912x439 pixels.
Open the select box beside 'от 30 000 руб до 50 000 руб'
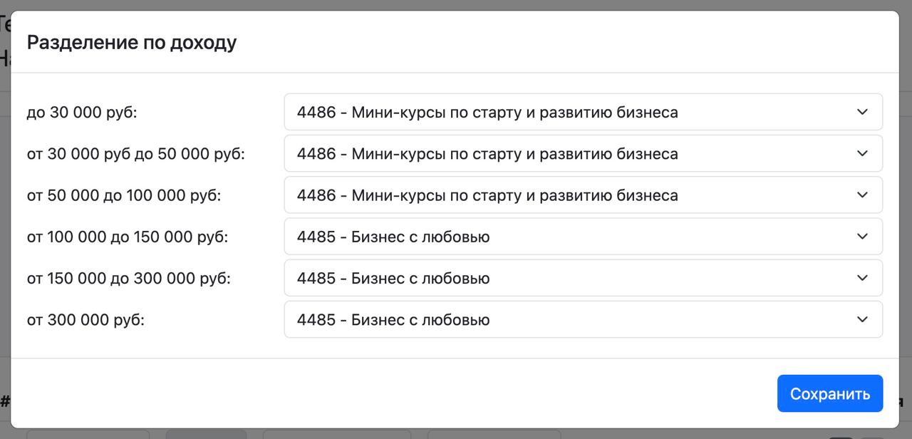[x=584, y=153]
